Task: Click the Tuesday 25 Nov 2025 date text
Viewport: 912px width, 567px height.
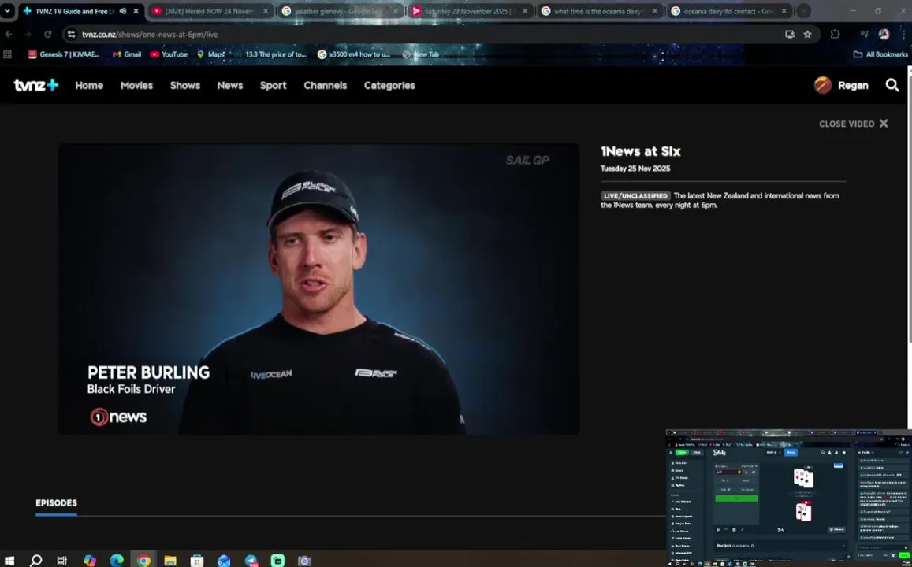Action: (635, 169)
